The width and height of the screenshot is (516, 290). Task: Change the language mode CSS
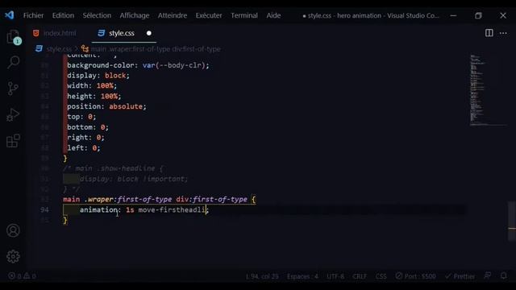381,276
